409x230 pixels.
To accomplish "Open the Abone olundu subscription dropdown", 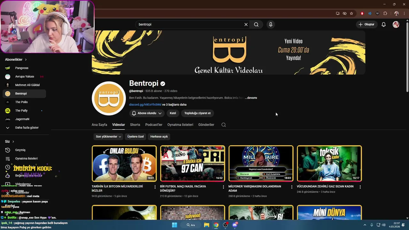I will coord(147,113).
